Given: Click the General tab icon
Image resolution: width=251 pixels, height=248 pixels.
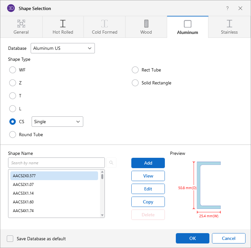Looking at the screenshot, I should 21,24.
